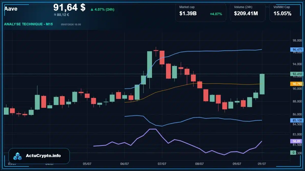Viewport: 305px width, 171px height.
Task: Click the ANALYSE TECHNIQUE - M15 heading
Action: click(x=28, y=24)
